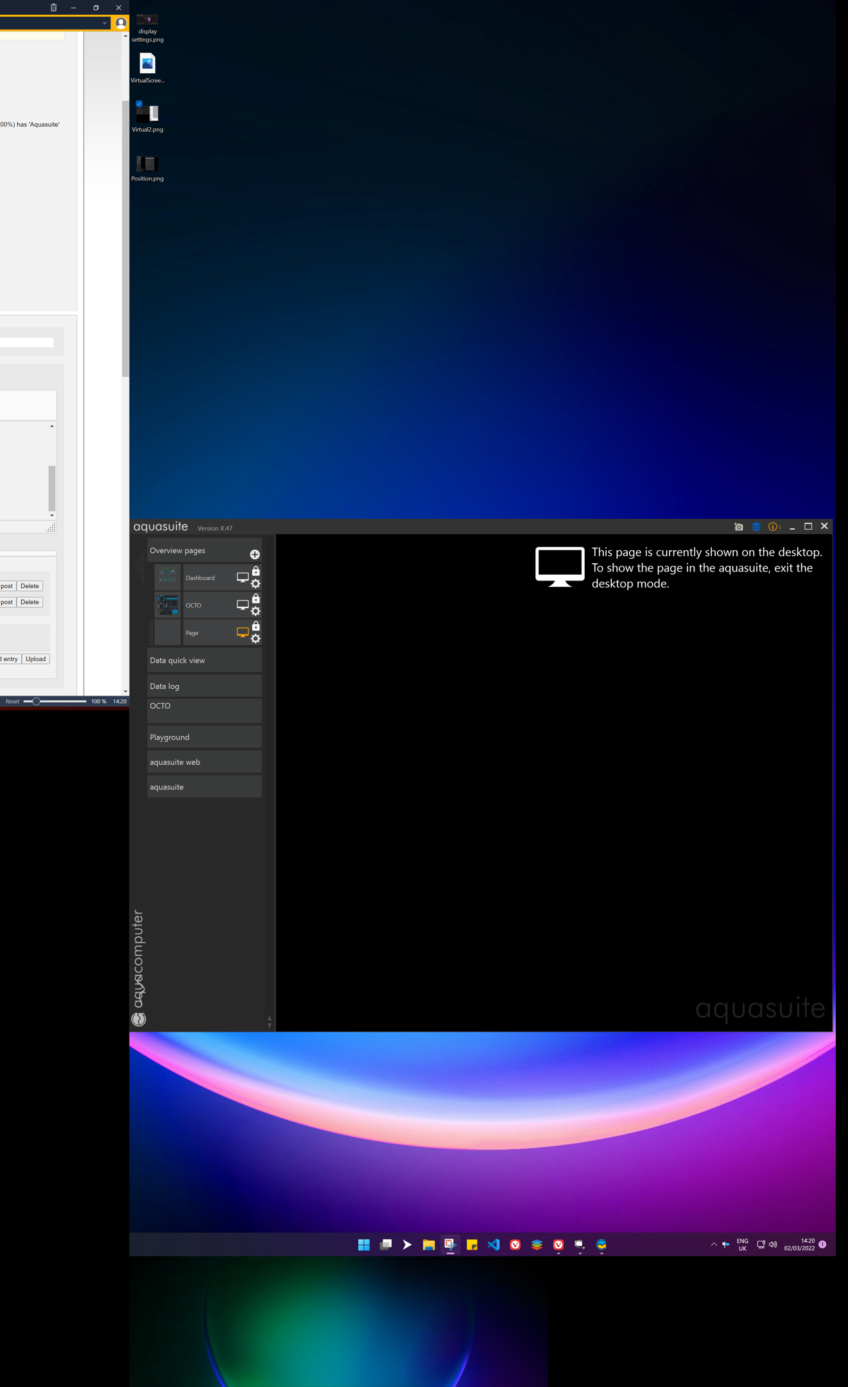
Task: Show hidden icons in system tray
Action: pos(713,1244)
